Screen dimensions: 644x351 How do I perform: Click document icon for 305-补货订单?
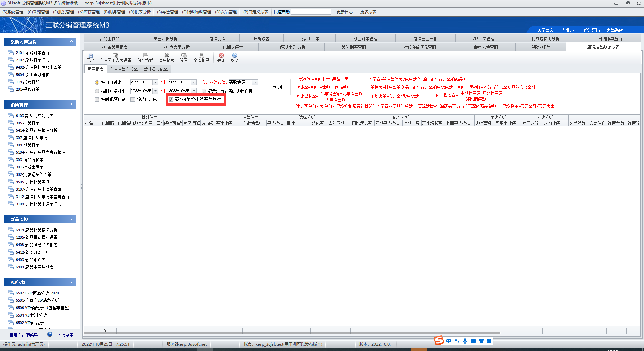[x=11, y=123]
